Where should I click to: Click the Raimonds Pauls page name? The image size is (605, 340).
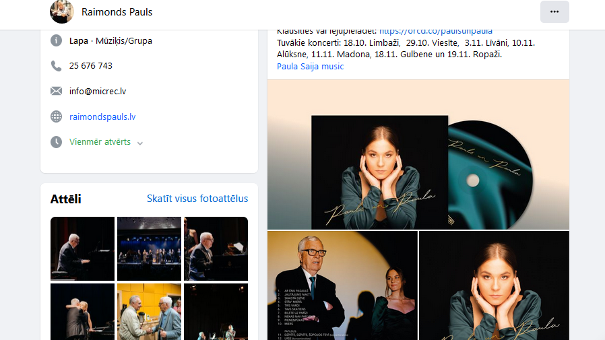tap(117, 12)
